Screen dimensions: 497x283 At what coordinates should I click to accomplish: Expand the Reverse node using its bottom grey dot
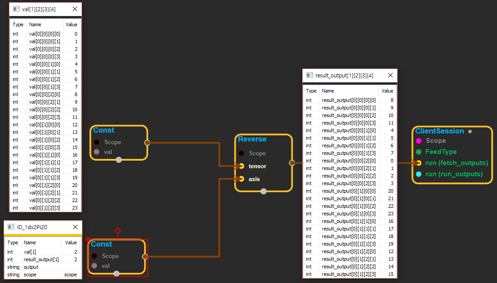tap(263, 191)
